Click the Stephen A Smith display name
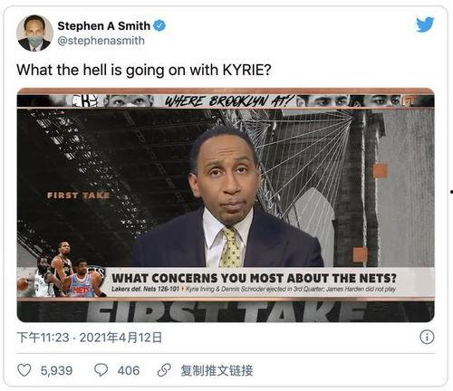This screenshot has height=391, width=453. [x=104, y=26]
